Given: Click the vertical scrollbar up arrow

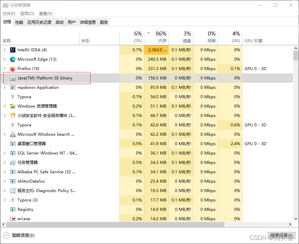Looking at the screenshot, I should click(x=296, y=49).
